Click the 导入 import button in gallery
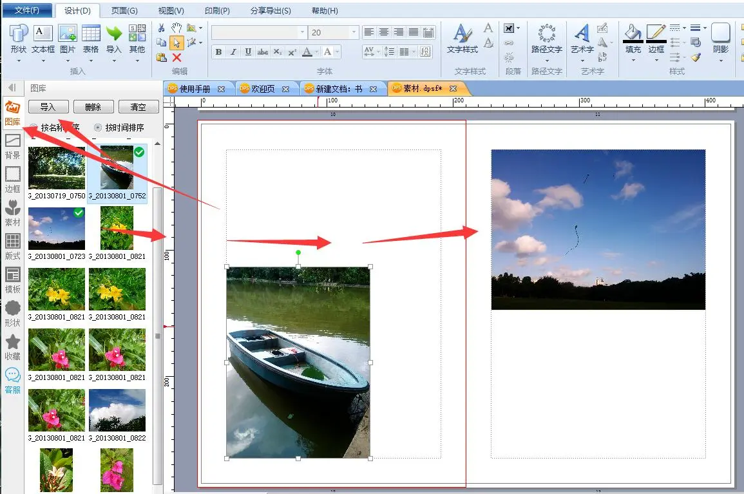Viewport: 744px width, 494px height. pyautogui.click(x=48, y=107)
